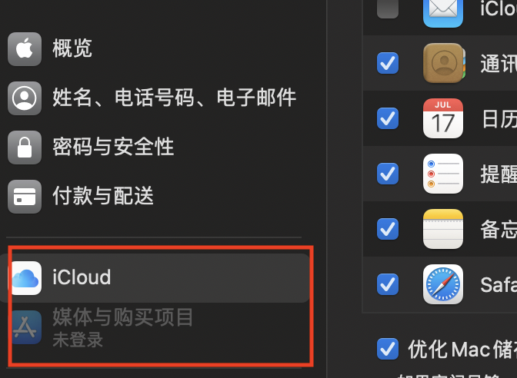The width and height of the screenshot is (517, 378).
Task: Select the person icon for name and phone
Action: click(x=25, y=98)
